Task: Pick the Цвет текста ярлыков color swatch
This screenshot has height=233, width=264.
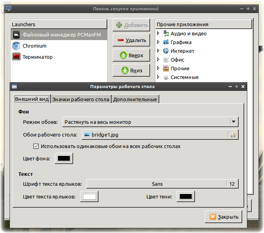Action: [89, 196]
